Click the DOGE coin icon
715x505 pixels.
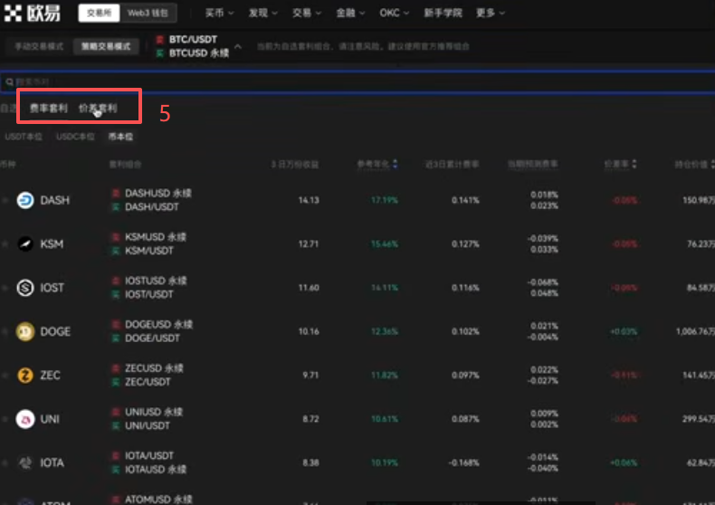[25, 331]
